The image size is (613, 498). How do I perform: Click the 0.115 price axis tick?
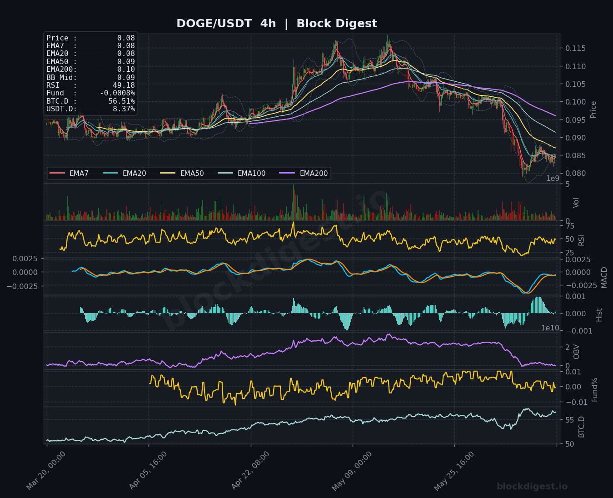tap(575, 49)
